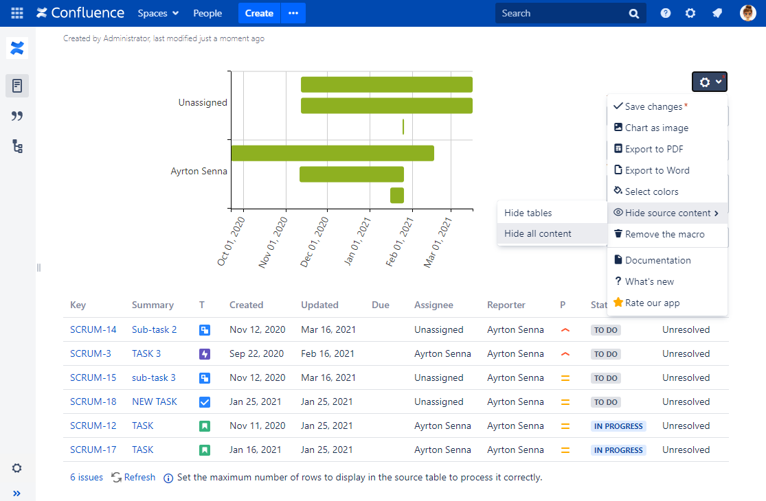
Task: Open the app switcher grid icon
Action: tap(17, 13)
